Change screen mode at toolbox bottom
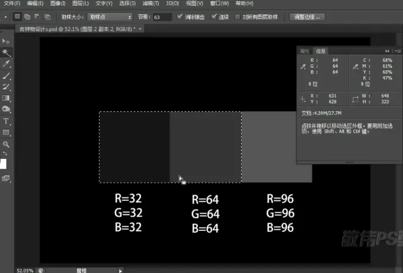The height and width of the screenshot is (273, 403). 6,178
